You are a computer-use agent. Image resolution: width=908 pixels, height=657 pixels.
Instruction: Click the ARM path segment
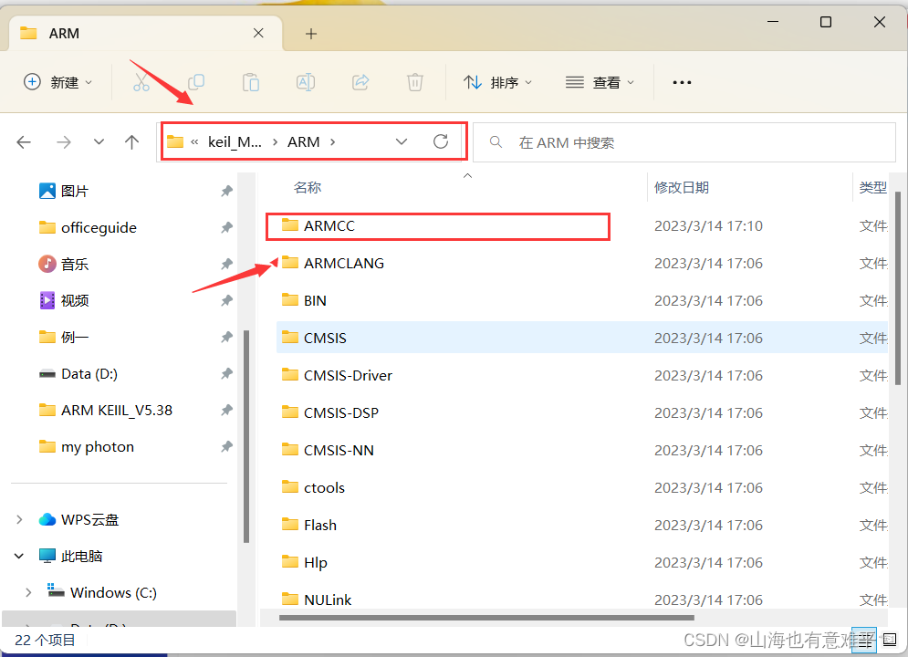click(304, 141)
